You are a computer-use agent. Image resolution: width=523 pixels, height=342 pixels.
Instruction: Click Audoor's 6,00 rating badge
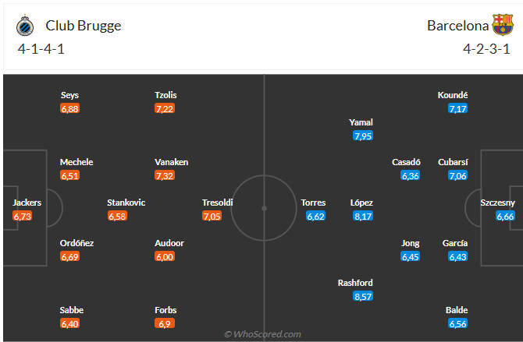pyautogui.click(x=164, y=256)
